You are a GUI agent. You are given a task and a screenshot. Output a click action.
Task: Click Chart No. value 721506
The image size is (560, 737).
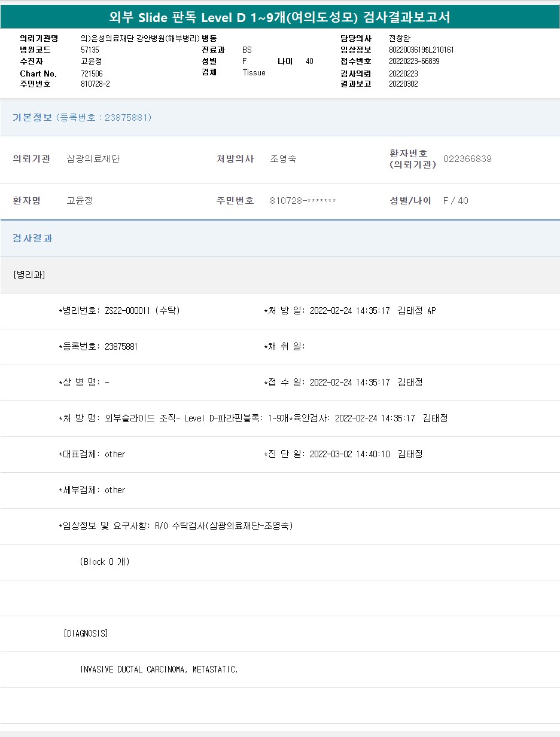[x=92, y=74]
